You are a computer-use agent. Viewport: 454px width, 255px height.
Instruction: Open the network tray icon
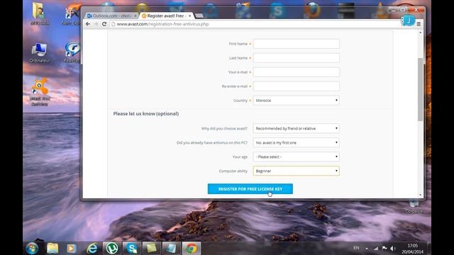tap(376, 248)
